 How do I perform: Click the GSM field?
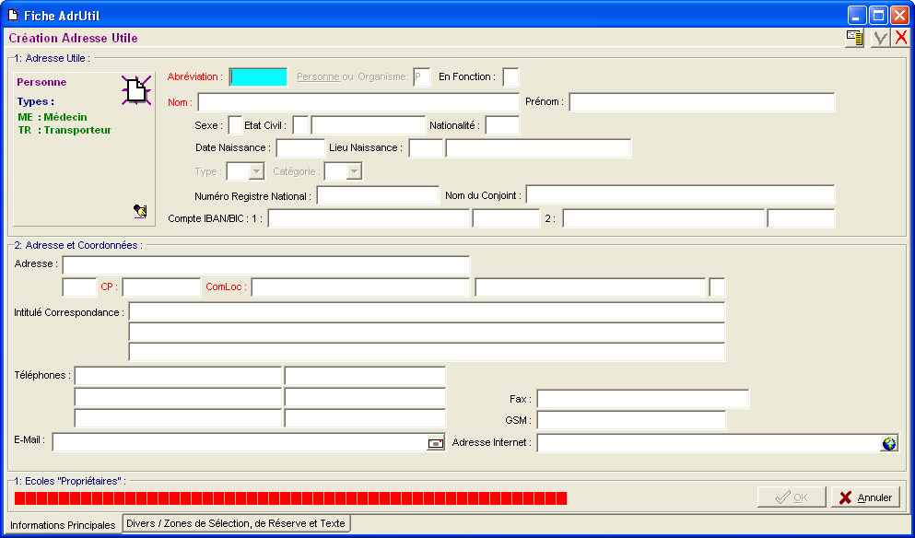(631, 420)
